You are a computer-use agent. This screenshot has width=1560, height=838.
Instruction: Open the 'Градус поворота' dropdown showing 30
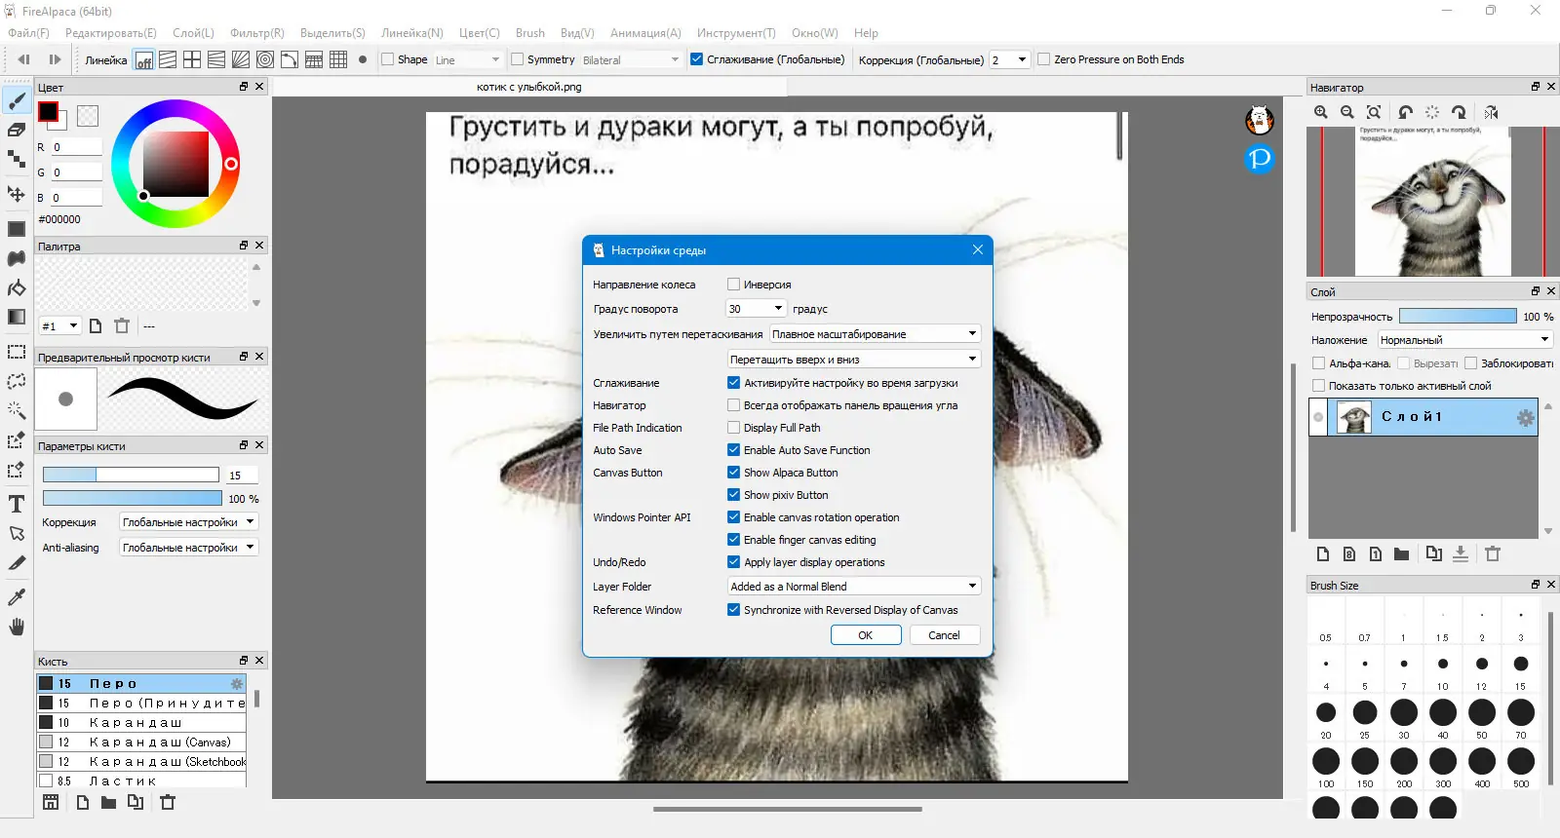pyautogui.click(x=756, y=309)
